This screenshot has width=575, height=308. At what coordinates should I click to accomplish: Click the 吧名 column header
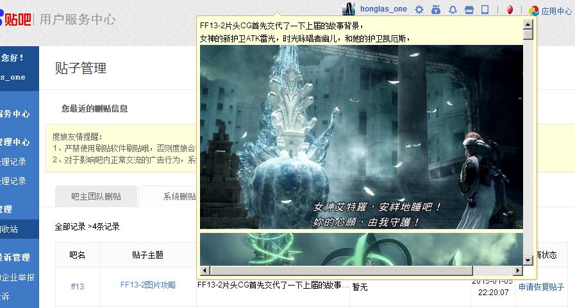click(78, 255)
